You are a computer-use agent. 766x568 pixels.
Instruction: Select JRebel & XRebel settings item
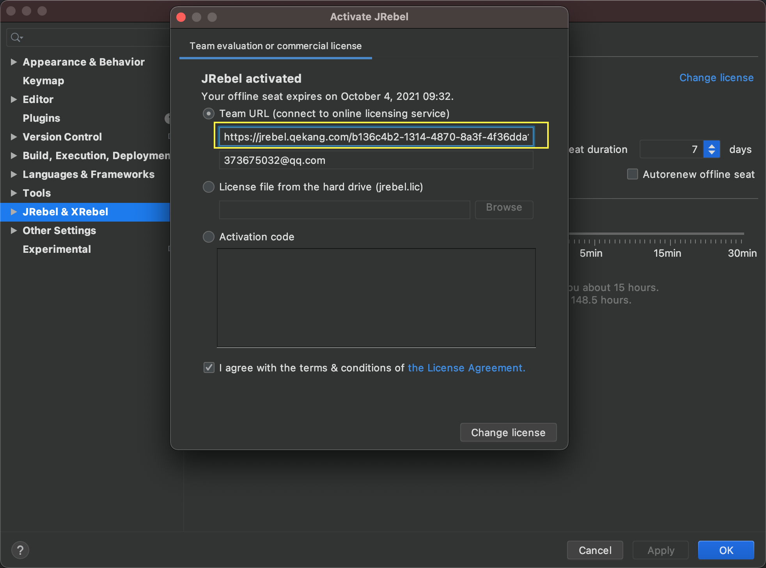[85, 212]
